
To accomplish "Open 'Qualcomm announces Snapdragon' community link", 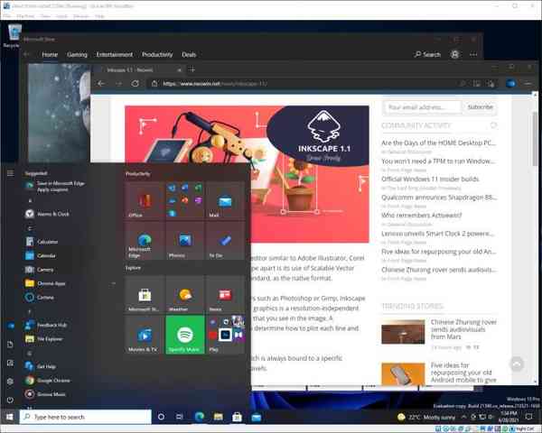I will [x=439, y=198].
